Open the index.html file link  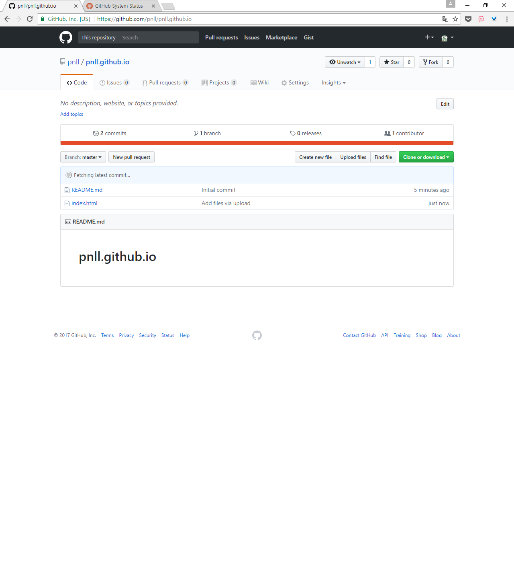coord(84,203)
